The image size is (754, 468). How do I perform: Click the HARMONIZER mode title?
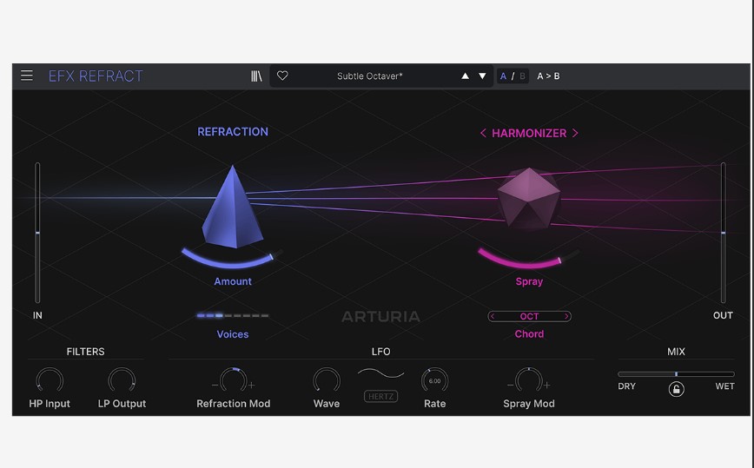point(529,133)
